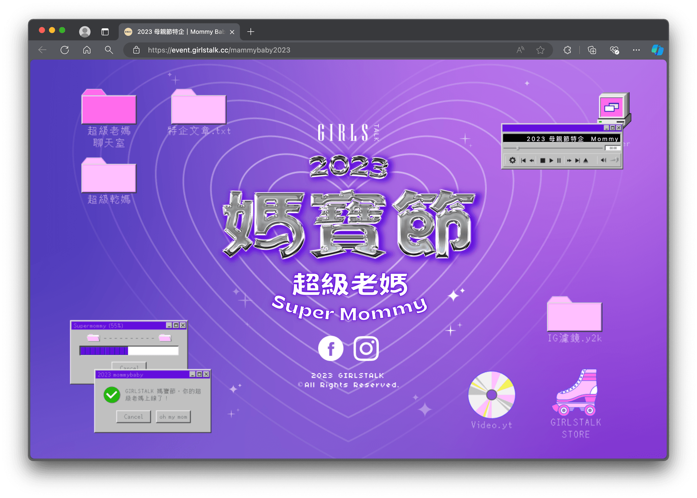697x498 pixels.
Task: Pause the media player
Action: tap(559, 160)
